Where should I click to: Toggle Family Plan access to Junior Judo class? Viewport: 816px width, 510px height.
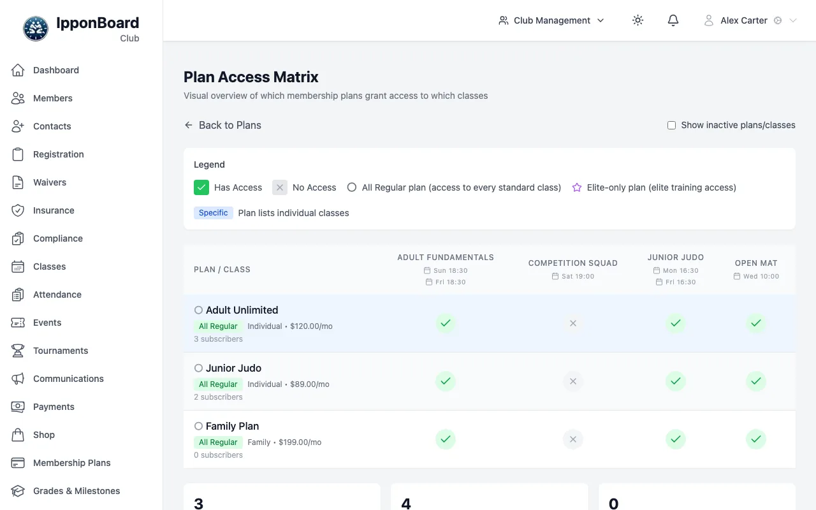click(x=676, y=439)
